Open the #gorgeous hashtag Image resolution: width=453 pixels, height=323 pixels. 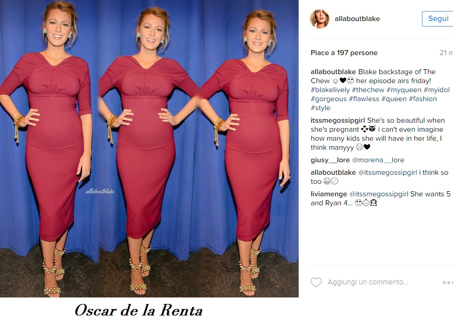point(329,99)
